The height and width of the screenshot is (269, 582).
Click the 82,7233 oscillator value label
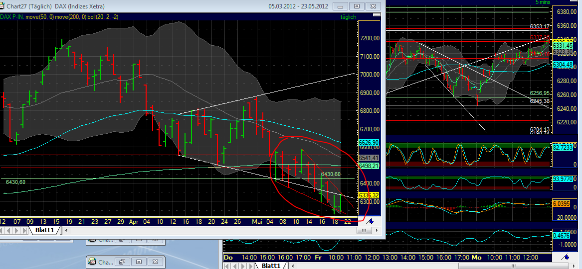563,147
